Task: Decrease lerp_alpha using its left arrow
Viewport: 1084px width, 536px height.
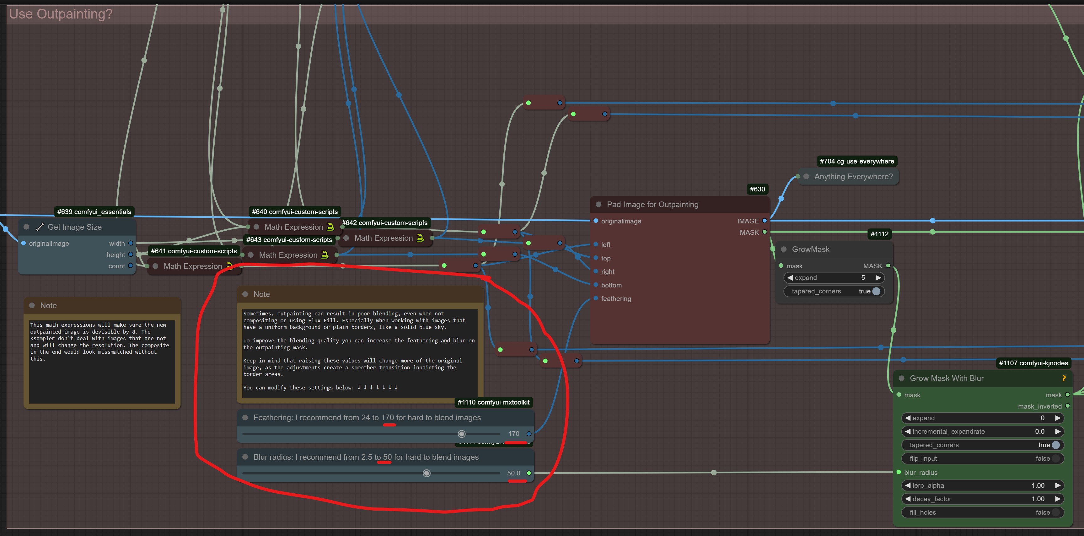Action: (x=908, y=485)
